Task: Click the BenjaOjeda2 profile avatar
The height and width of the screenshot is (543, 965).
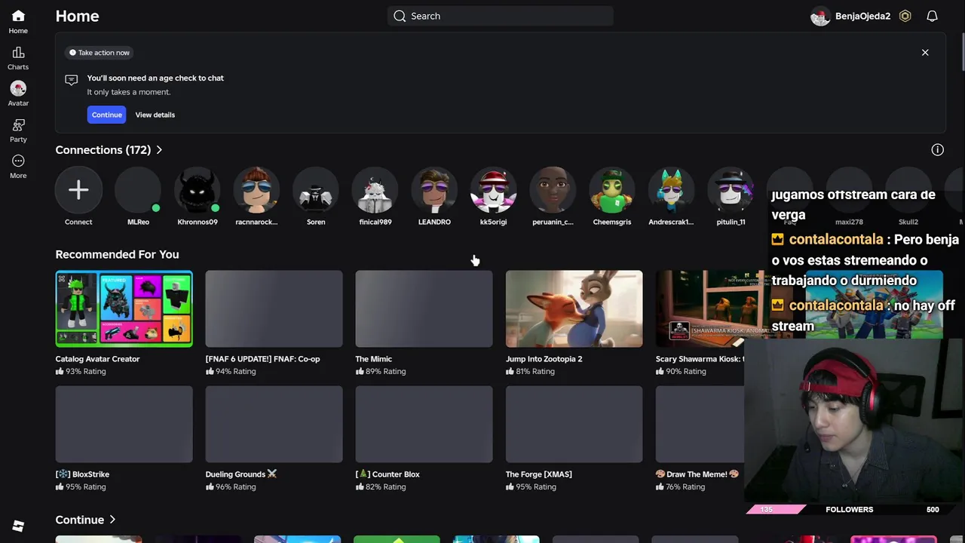Action: point(820,16)
